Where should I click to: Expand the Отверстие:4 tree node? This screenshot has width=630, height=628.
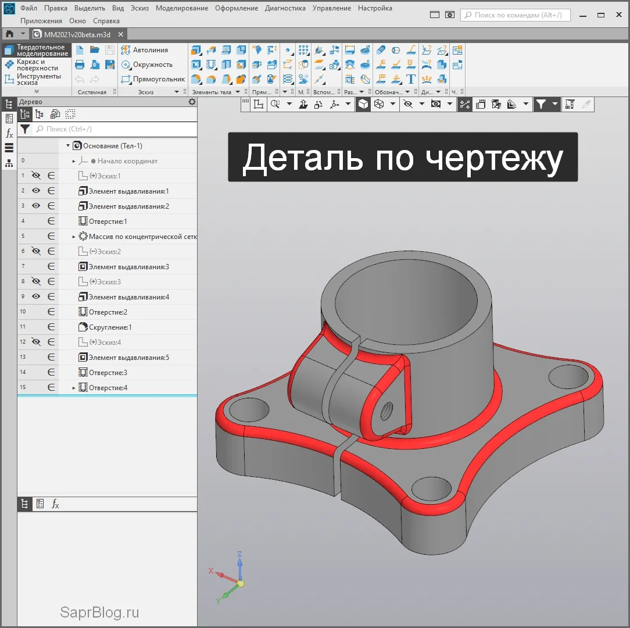click(74, 388)
